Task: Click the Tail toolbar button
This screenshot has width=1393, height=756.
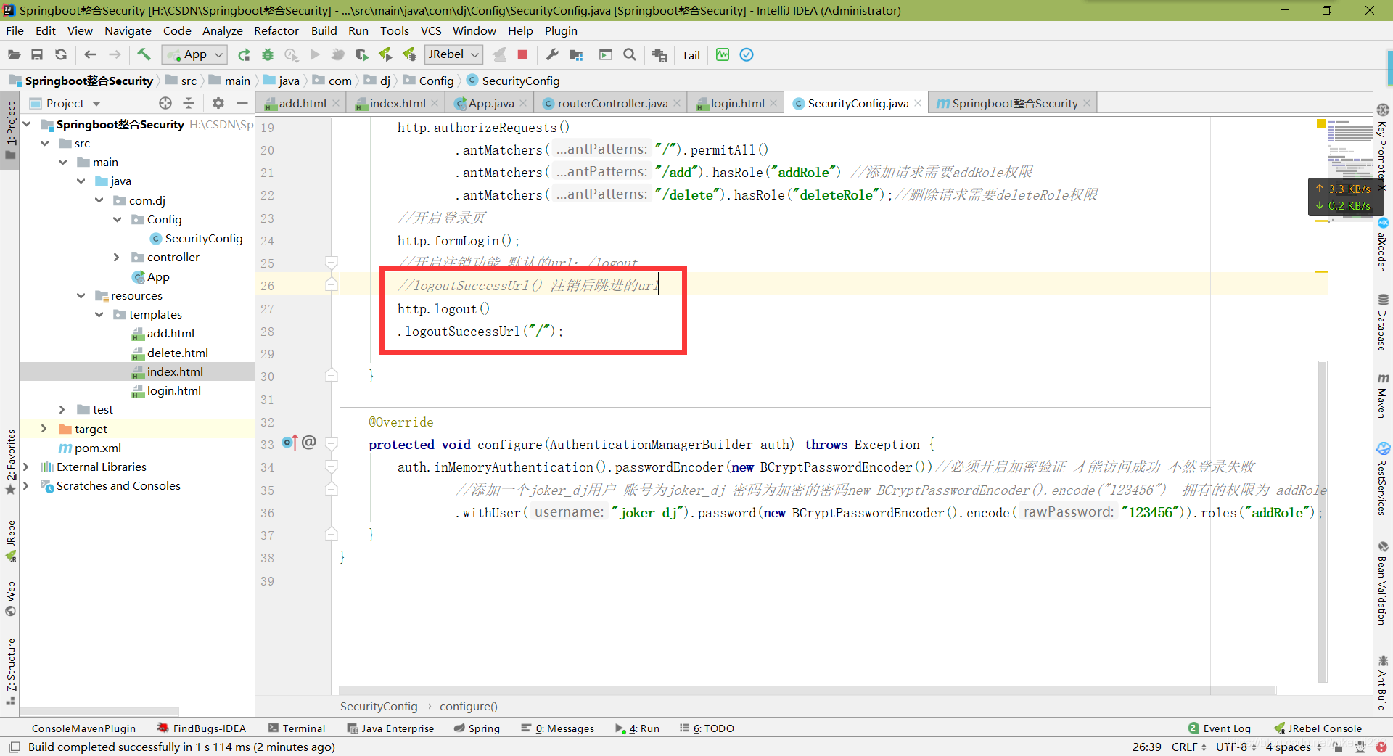Action: (x=691, y=55)
